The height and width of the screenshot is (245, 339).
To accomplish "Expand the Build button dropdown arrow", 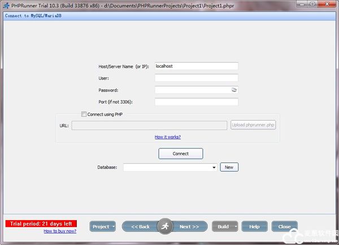I will (x=236, y=226).
